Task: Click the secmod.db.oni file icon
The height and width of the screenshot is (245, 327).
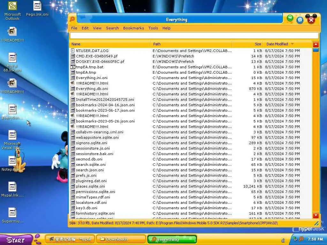Action: tap(72, 159)
